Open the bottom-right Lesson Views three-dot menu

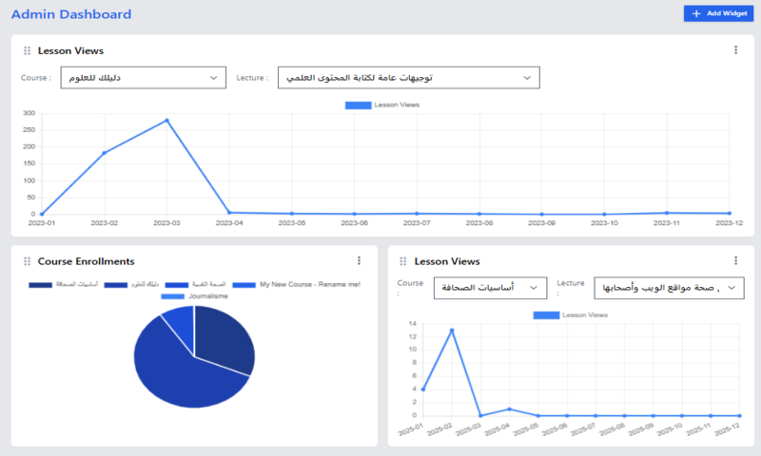click(735, 260)
